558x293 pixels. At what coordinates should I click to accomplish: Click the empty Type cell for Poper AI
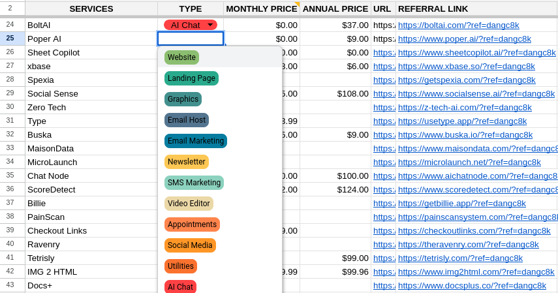[x=191, y=39]
